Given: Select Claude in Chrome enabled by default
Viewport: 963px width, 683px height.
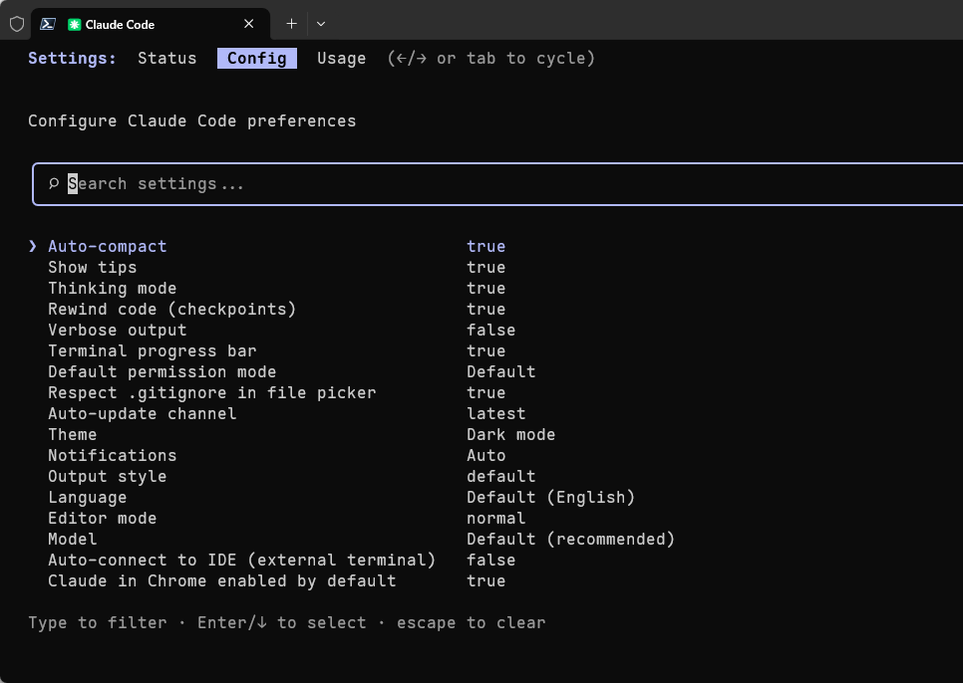Looking at the screenshot, I should click(222, 580).
